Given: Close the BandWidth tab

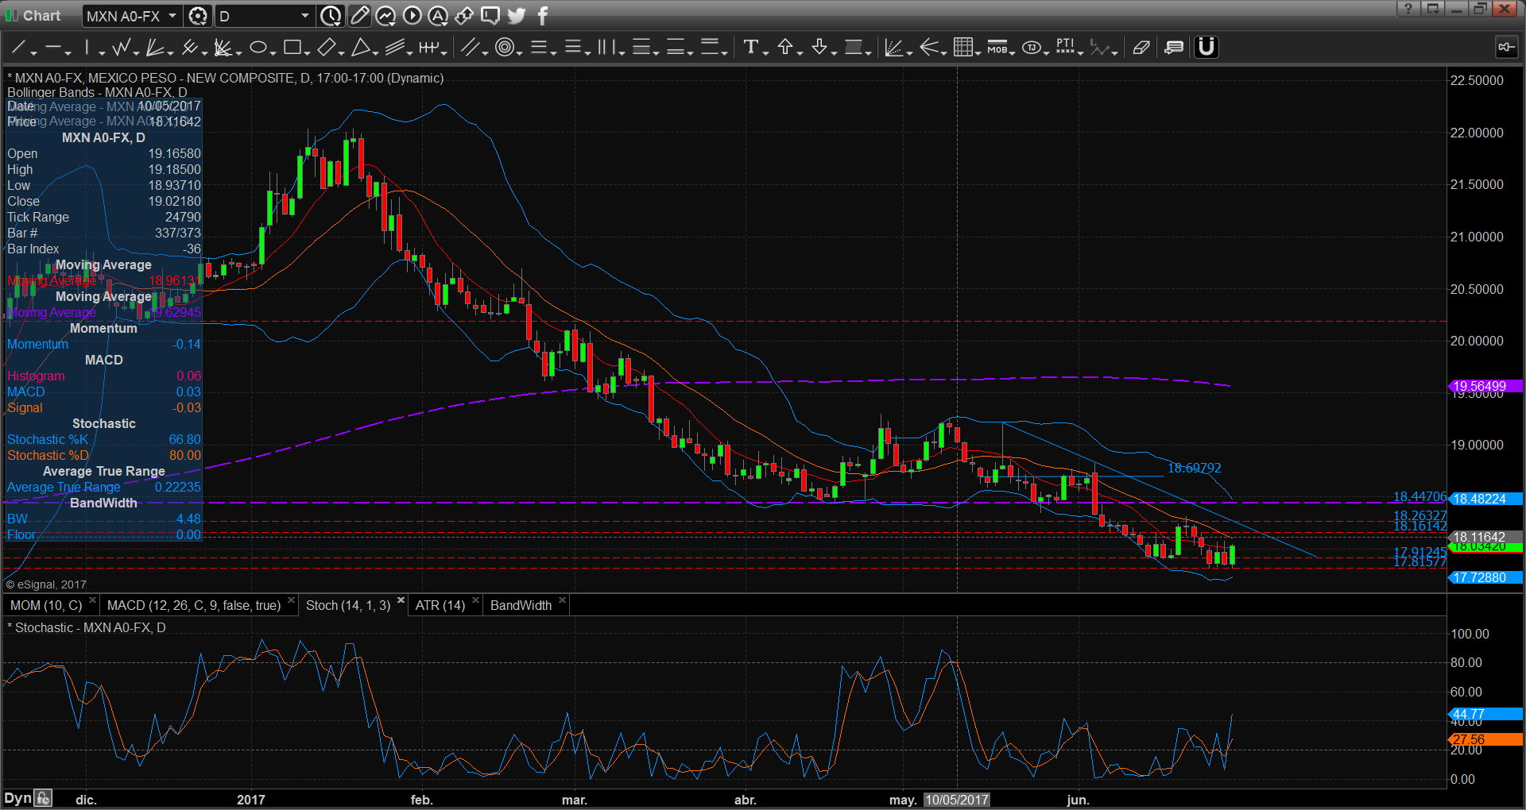Looking at the screenshot, I should click(562, 600).
